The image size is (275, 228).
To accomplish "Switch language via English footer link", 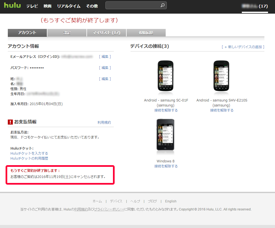I will point(171,201).
